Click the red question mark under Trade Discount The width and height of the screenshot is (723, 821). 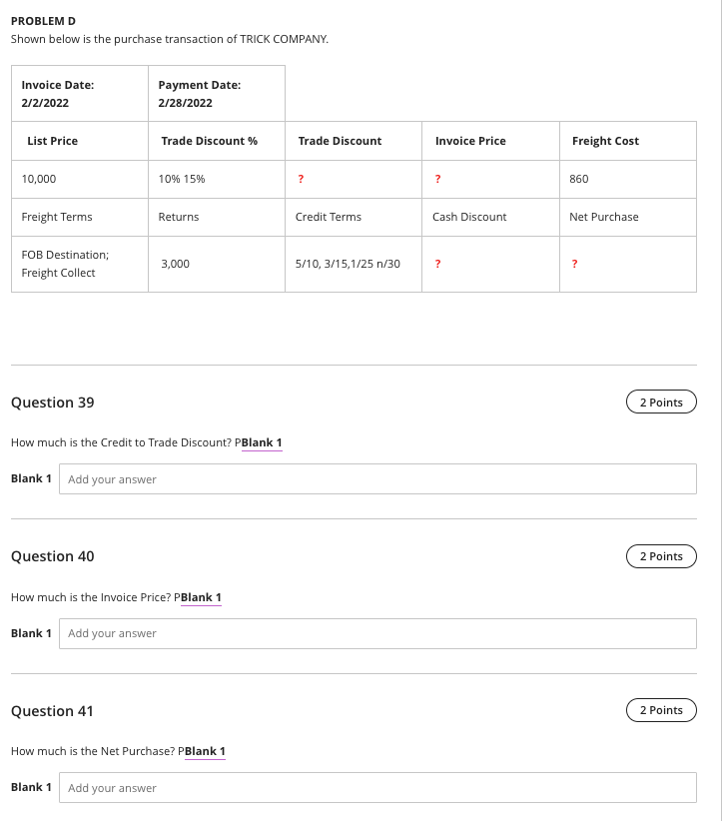pyautogui.click(x=301, y=179)
